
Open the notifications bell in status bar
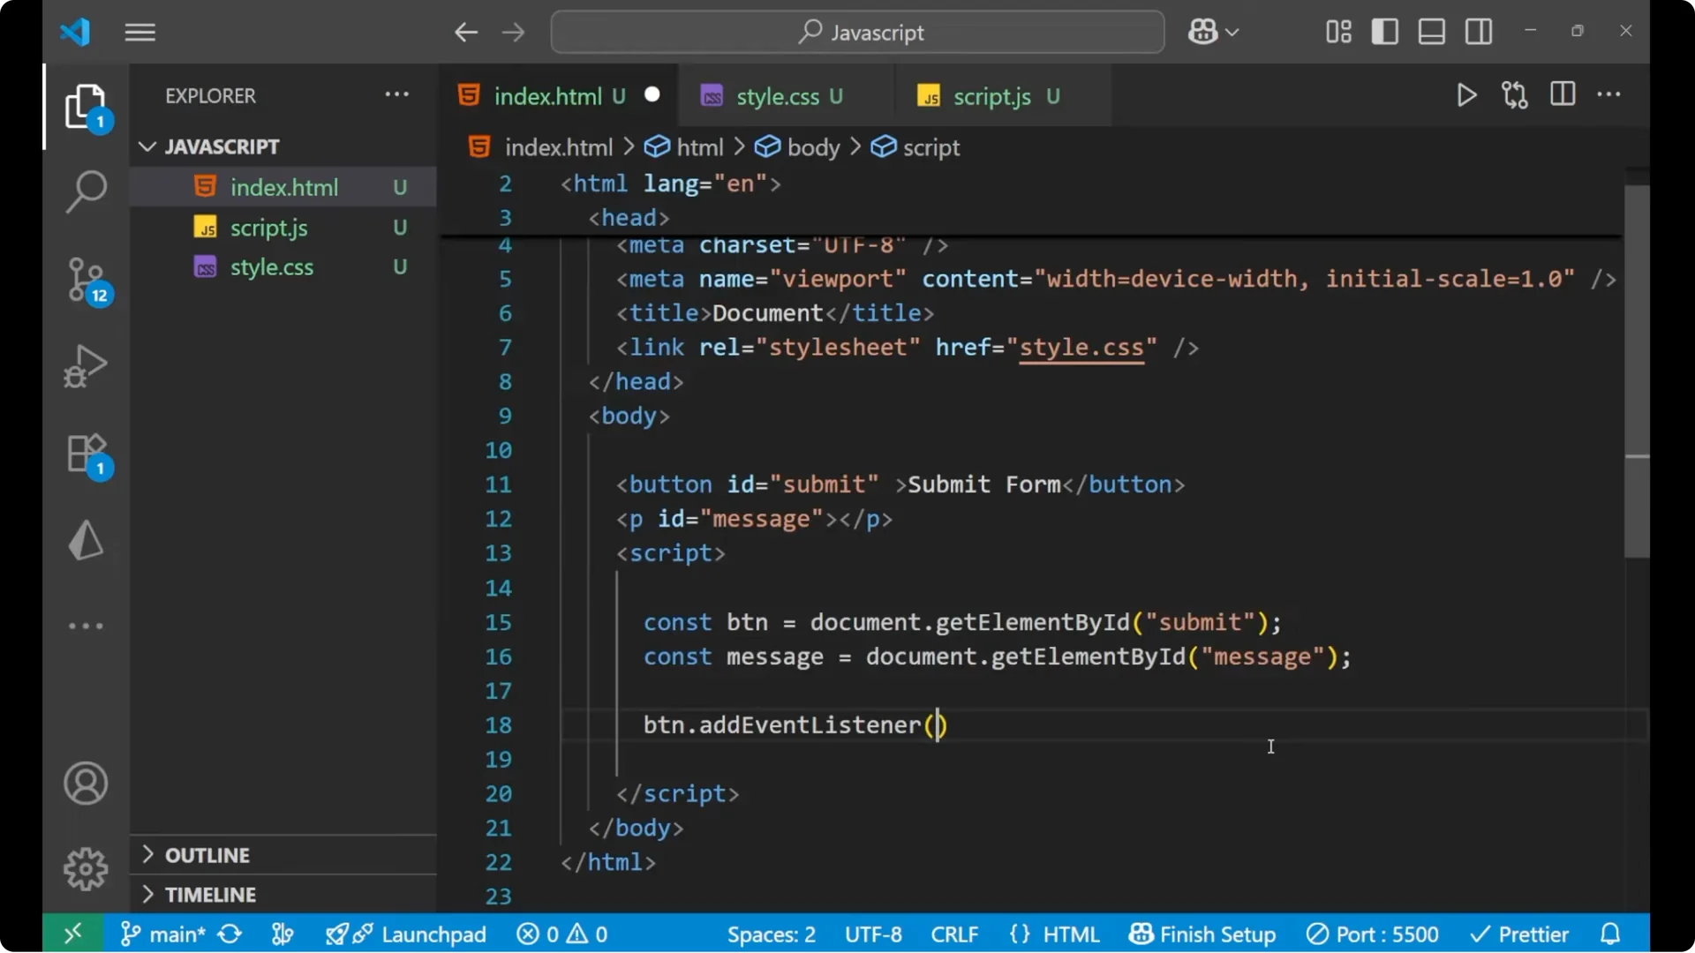point(1609,934)
